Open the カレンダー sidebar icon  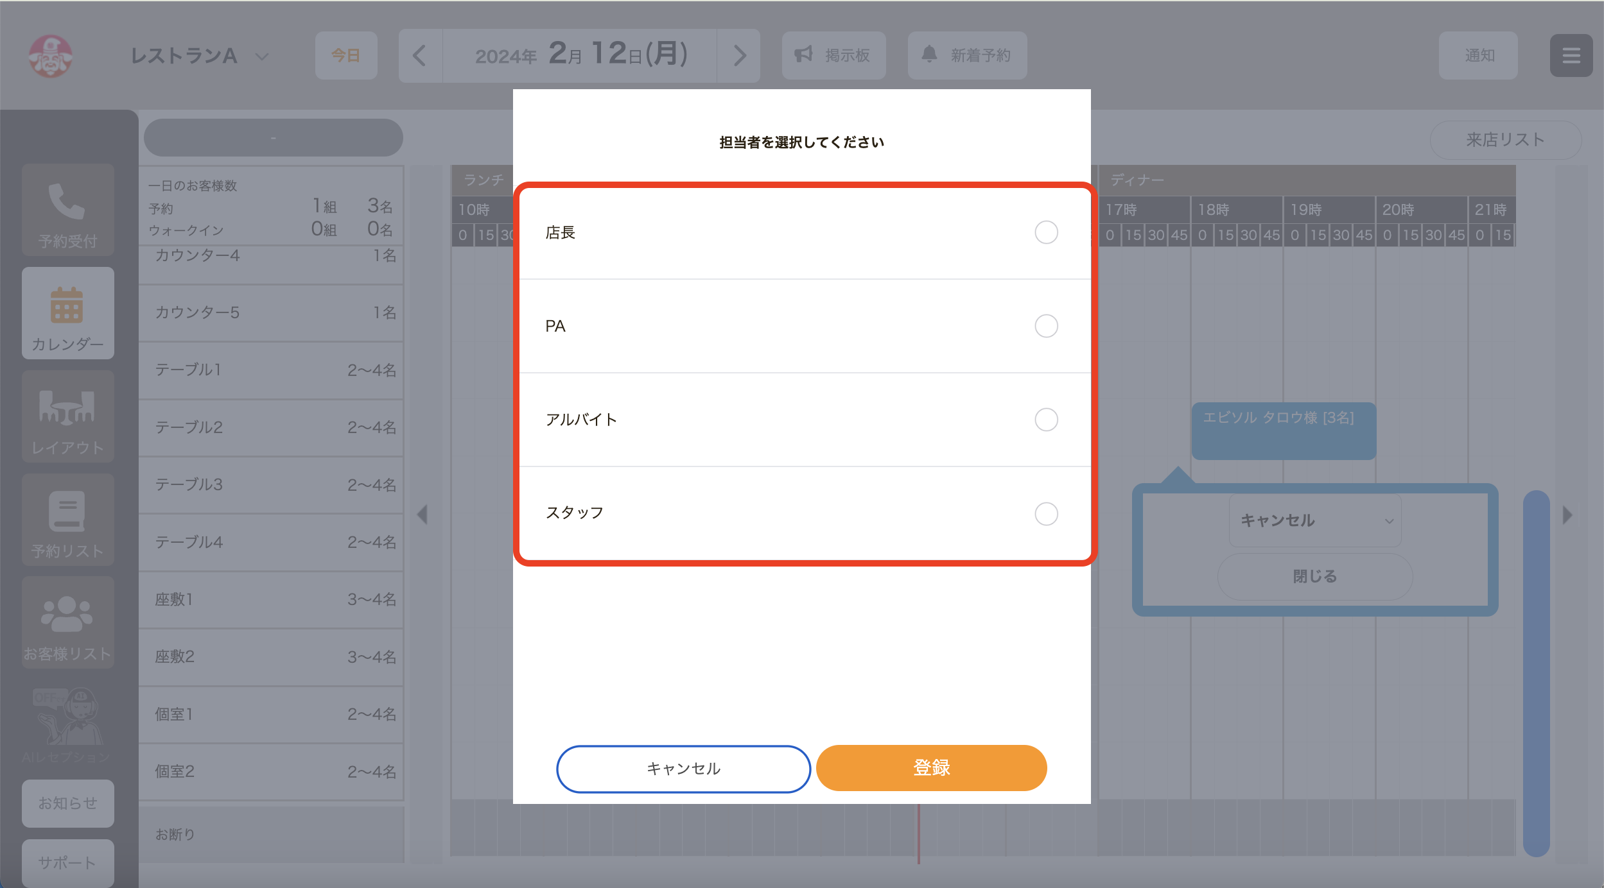[x=68, y=313]
